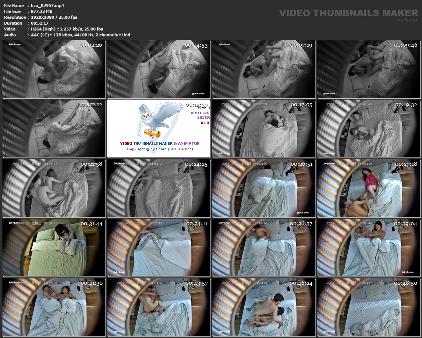The height and width of the screenshot is (338, 422).
Task: Select the file size value 877.32 MB
Action: click(42, 11)
